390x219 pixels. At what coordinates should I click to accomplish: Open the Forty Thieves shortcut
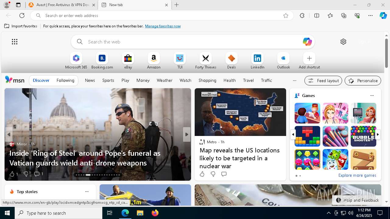point(206,61)
